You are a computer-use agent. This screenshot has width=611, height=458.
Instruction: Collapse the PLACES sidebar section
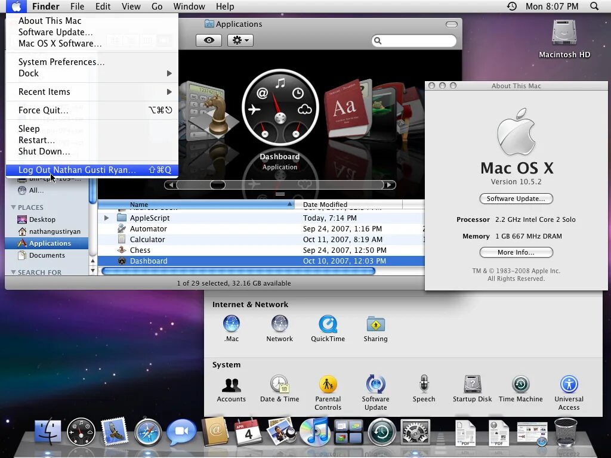click(14, 207)
